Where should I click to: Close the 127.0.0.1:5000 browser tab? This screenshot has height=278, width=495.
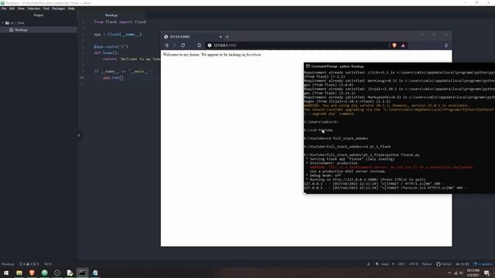(220, 37)
